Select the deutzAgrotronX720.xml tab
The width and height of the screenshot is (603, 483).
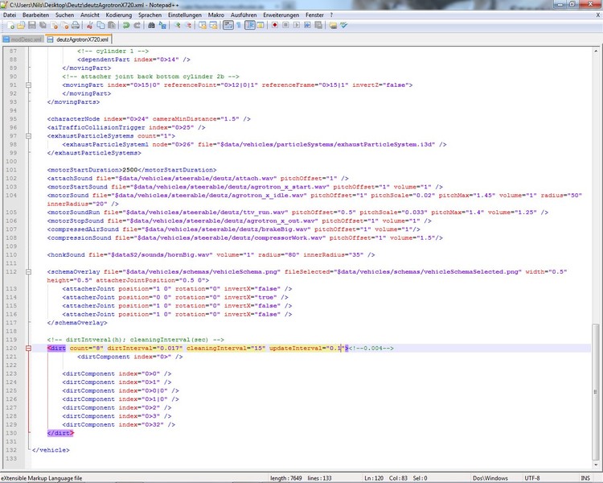(x=79, y=39)
